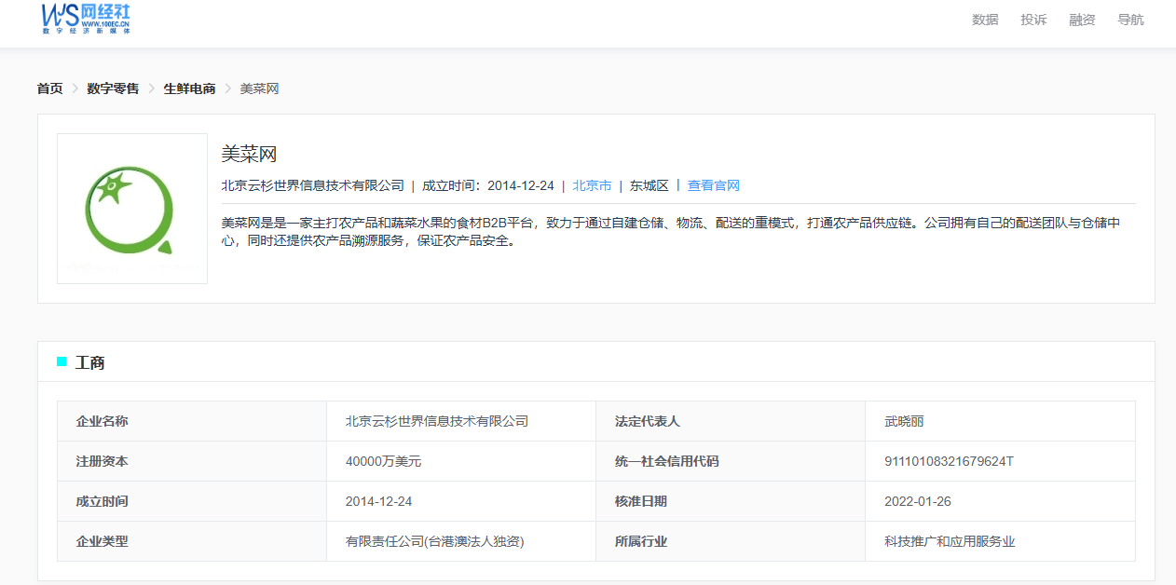This screenshot has width=1176, height=585.
Task: Click the approval date 2022-01-26 cell
Action: (917, 501)
